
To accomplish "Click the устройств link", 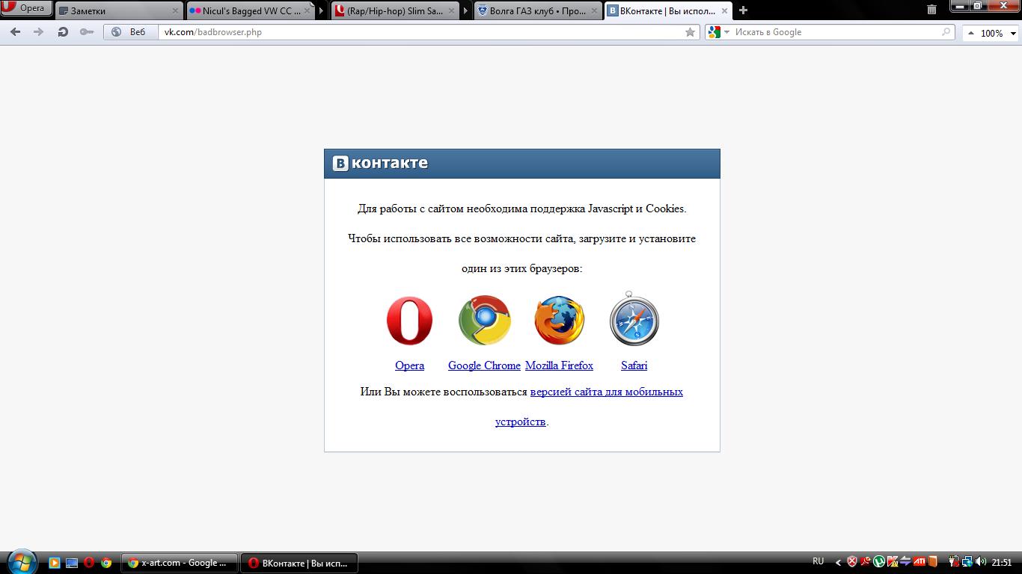I will point(521,422).
